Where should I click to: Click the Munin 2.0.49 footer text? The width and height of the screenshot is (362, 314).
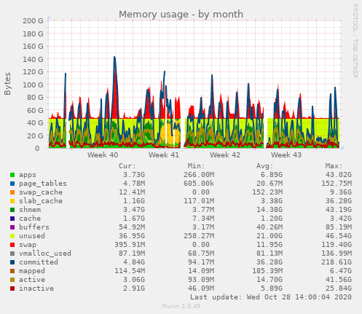coord(181,306)
